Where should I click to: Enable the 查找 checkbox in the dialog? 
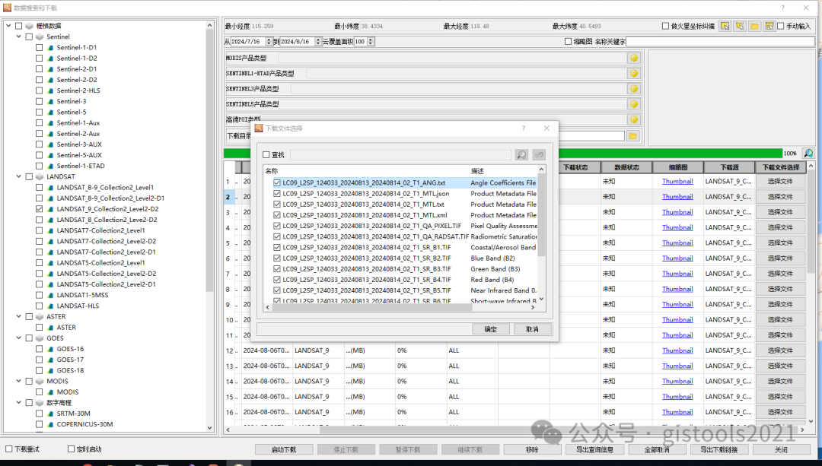coord(266,154)
